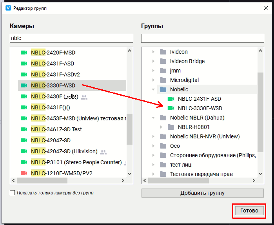Select camera NBLC-2431F-ASD in cameras list
This screenshot has width=274, height=225.
[72, 64]
